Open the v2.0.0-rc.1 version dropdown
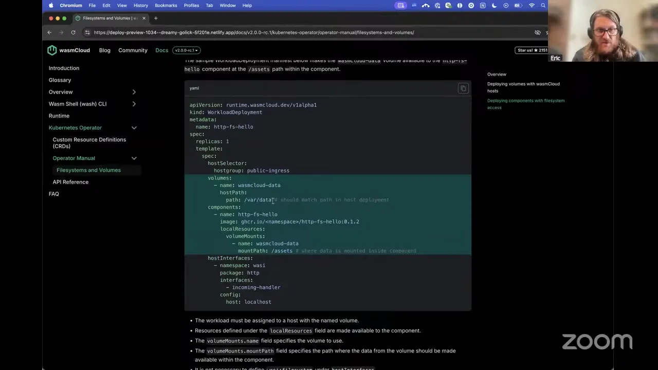 pos(187,50)
